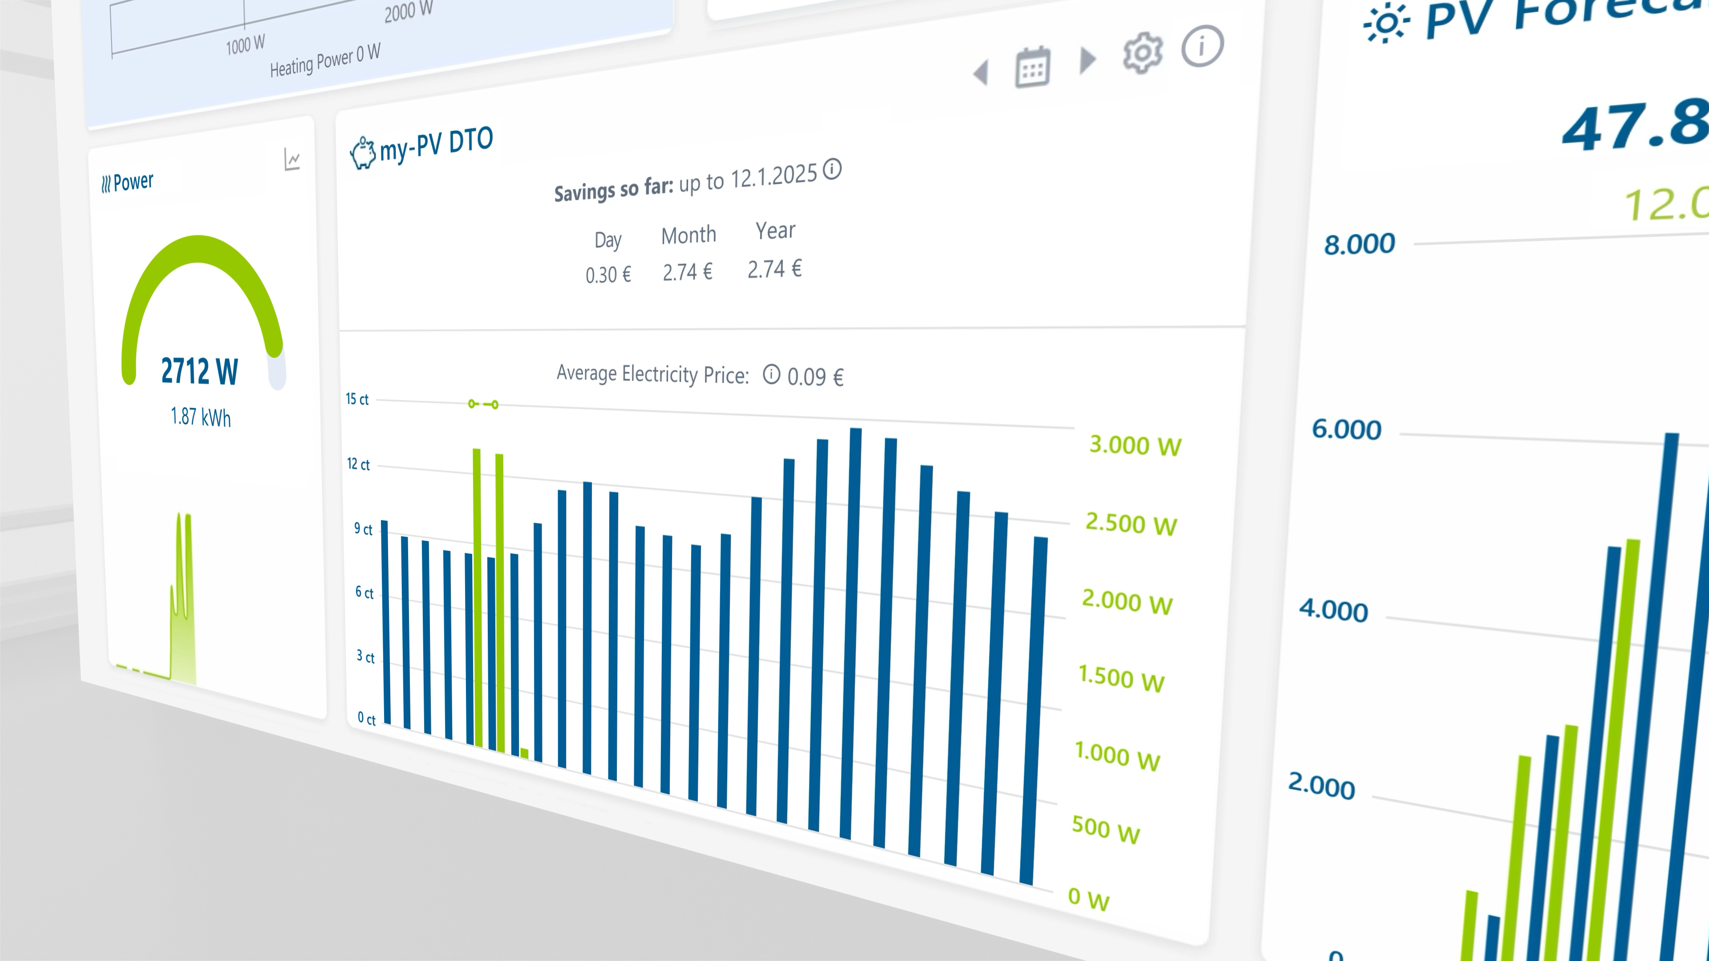Click info icon beside savings date
This screenshot has height=961, width=1709.
coord(832,169)
